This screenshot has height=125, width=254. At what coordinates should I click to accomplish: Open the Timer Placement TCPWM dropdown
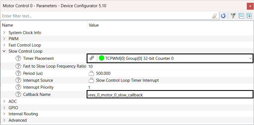175,58
